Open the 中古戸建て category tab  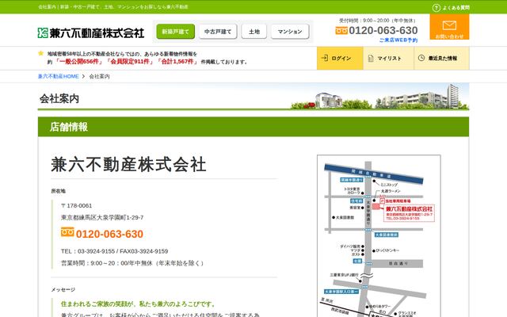click(x=218, y=32)
